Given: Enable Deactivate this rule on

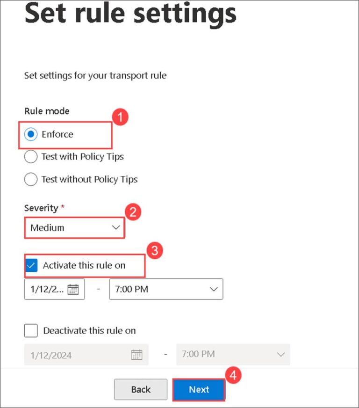Looking at the screenshot, I should [x=30, y=330].
